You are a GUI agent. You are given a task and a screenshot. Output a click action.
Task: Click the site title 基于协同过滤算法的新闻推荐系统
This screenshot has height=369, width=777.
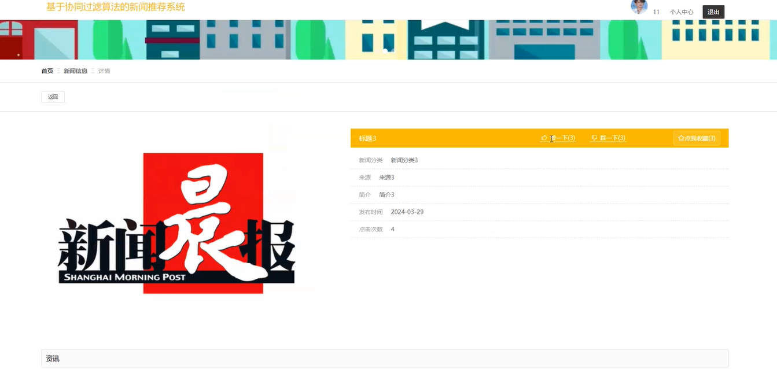pos(116,7)
